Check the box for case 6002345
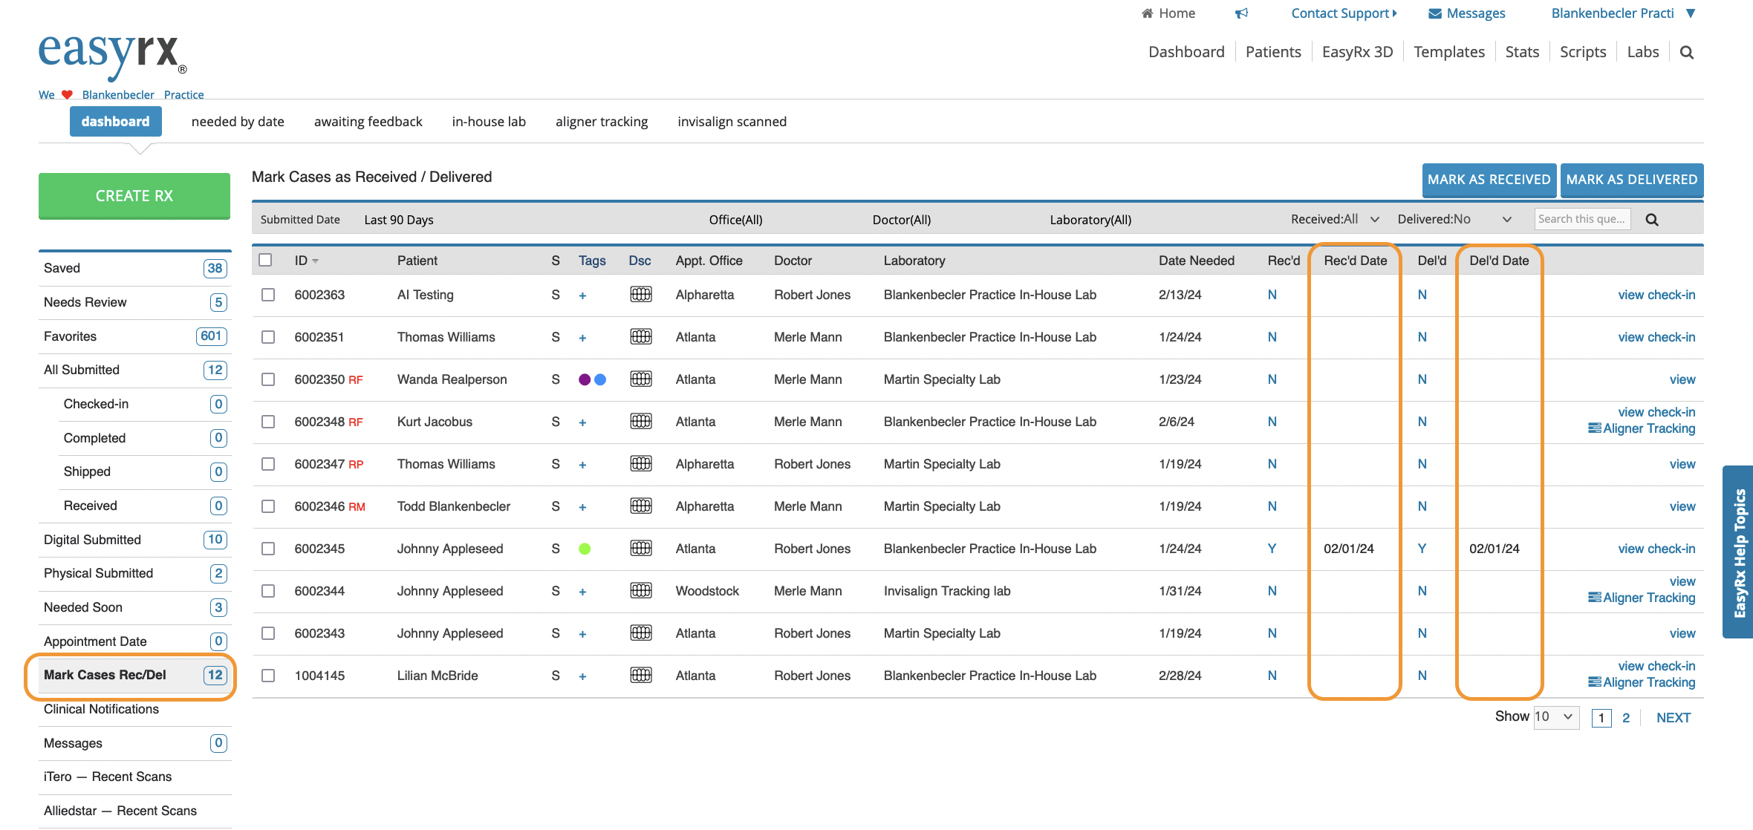The width and height of the screenshot is (1753, 830). tap(268, 549)
